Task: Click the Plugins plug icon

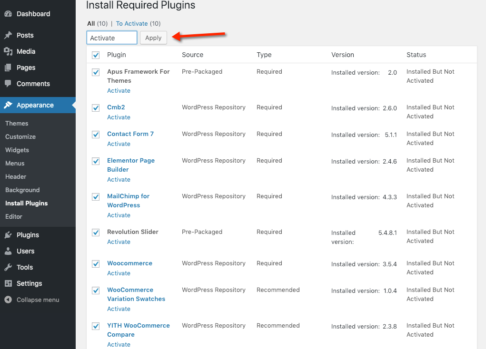Action: pyautogui.click(x=8, y=235)
